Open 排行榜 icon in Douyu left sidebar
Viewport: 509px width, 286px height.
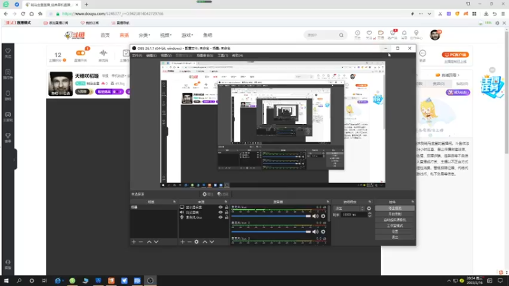coord(8,74)
